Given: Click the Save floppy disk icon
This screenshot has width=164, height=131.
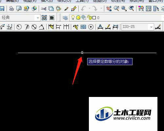Looking at the screenshot, I should (2, 9).
